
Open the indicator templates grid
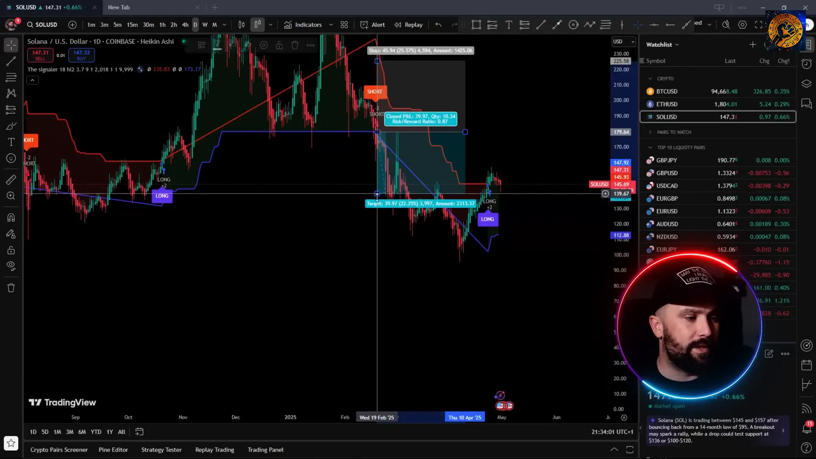344,25
